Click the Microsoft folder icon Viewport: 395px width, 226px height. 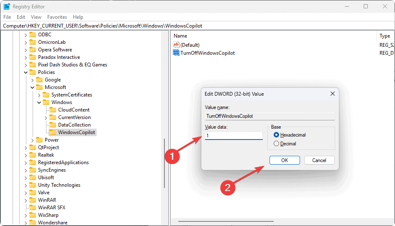[39, 87]
